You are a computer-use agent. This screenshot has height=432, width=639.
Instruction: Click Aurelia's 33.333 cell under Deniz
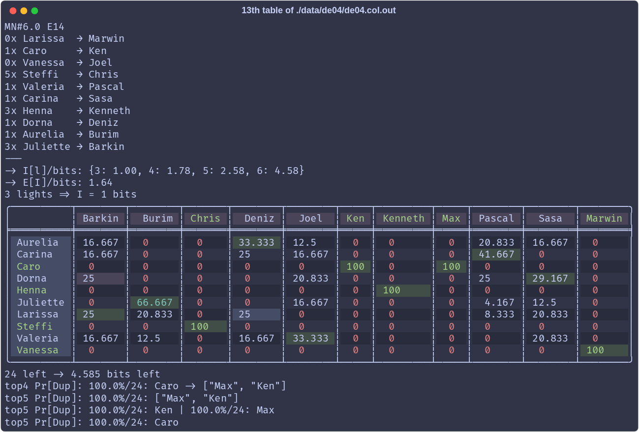[x=256, y=242]
